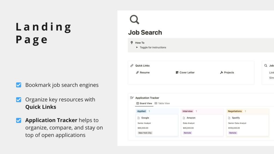This screenshot has width=274, height=154.
Task: Switch to the Board View tab
Action: (x=144, y=104)
